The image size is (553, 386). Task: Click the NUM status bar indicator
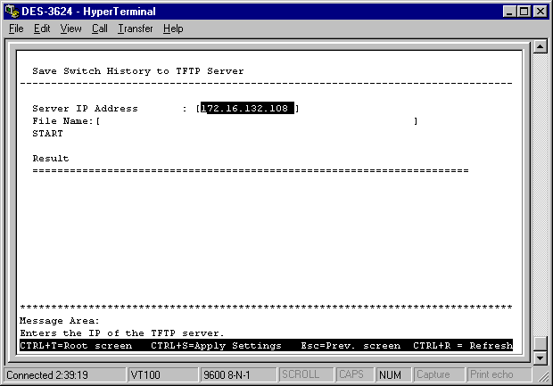pos(389,375)
